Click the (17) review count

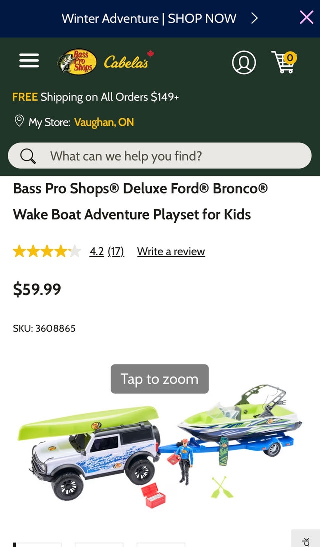(116, 251)
